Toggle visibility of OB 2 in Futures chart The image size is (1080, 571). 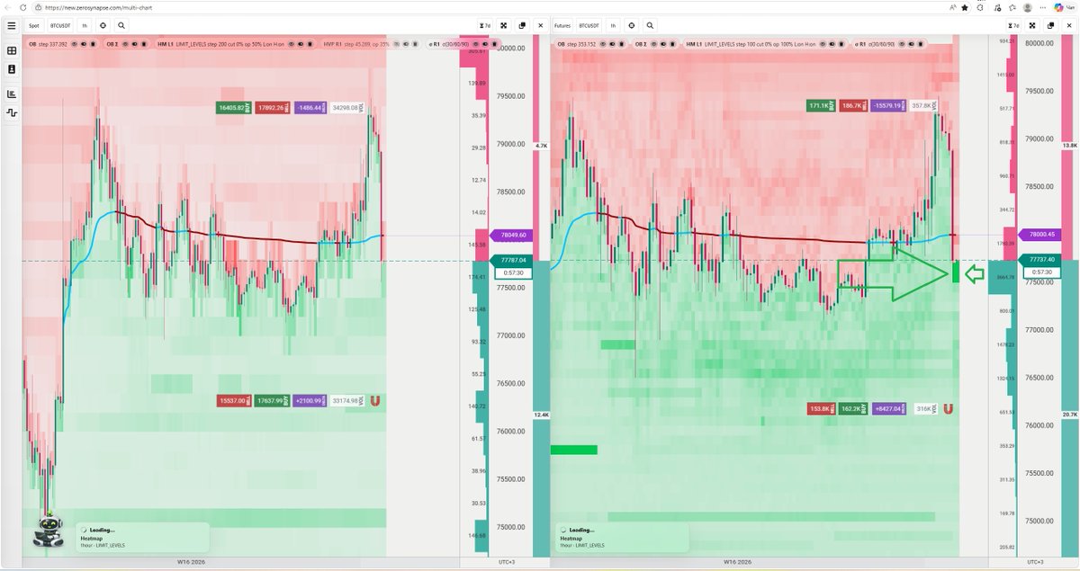coord(653,43)
